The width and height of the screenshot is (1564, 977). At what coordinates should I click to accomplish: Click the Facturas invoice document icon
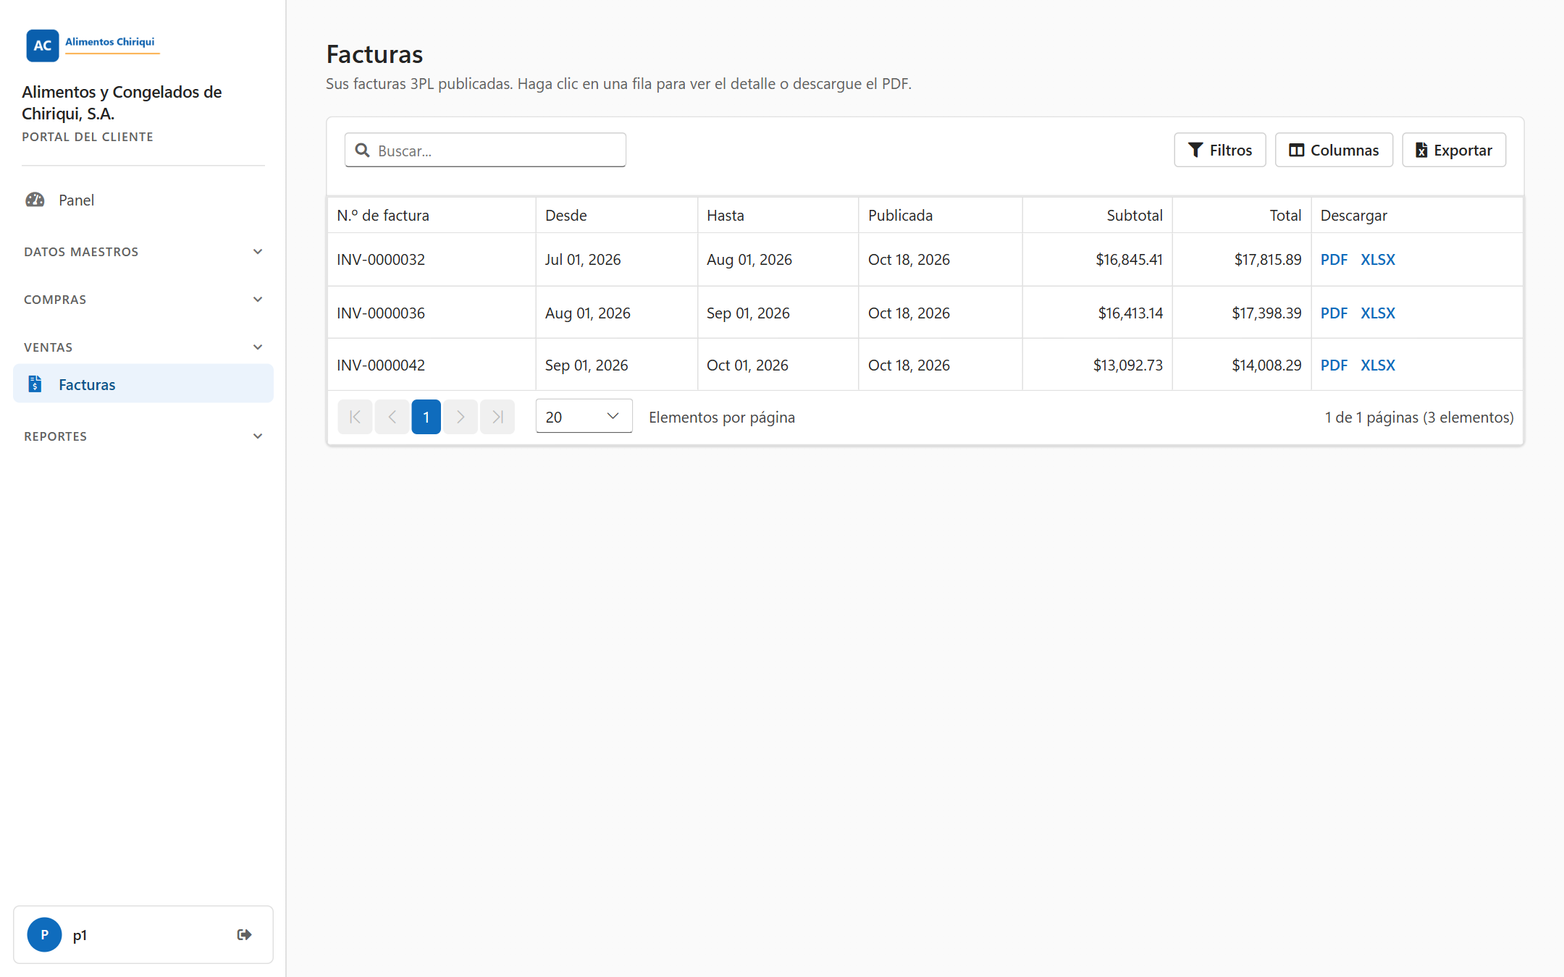(x=35, y=384)
